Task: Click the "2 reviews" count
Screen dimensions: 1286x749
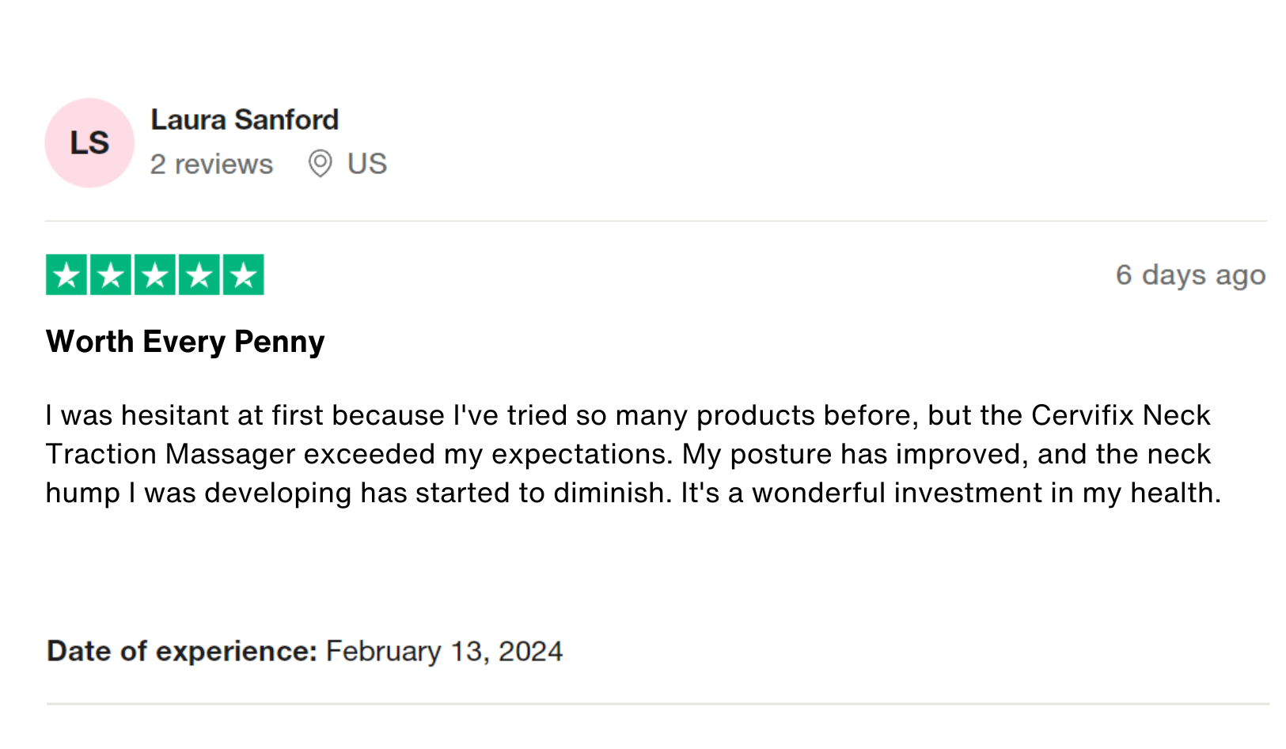Action: (x=211, y=165)
